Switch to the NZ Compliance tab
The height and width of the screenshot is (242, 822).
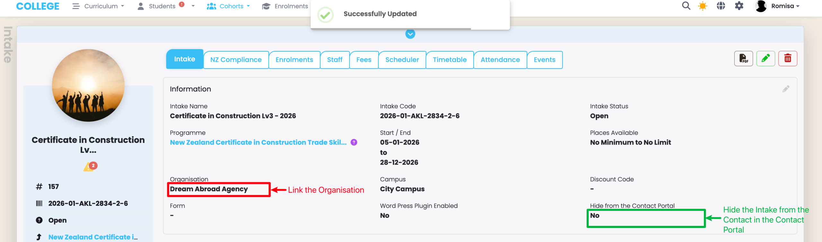click(x=236, y=60)
